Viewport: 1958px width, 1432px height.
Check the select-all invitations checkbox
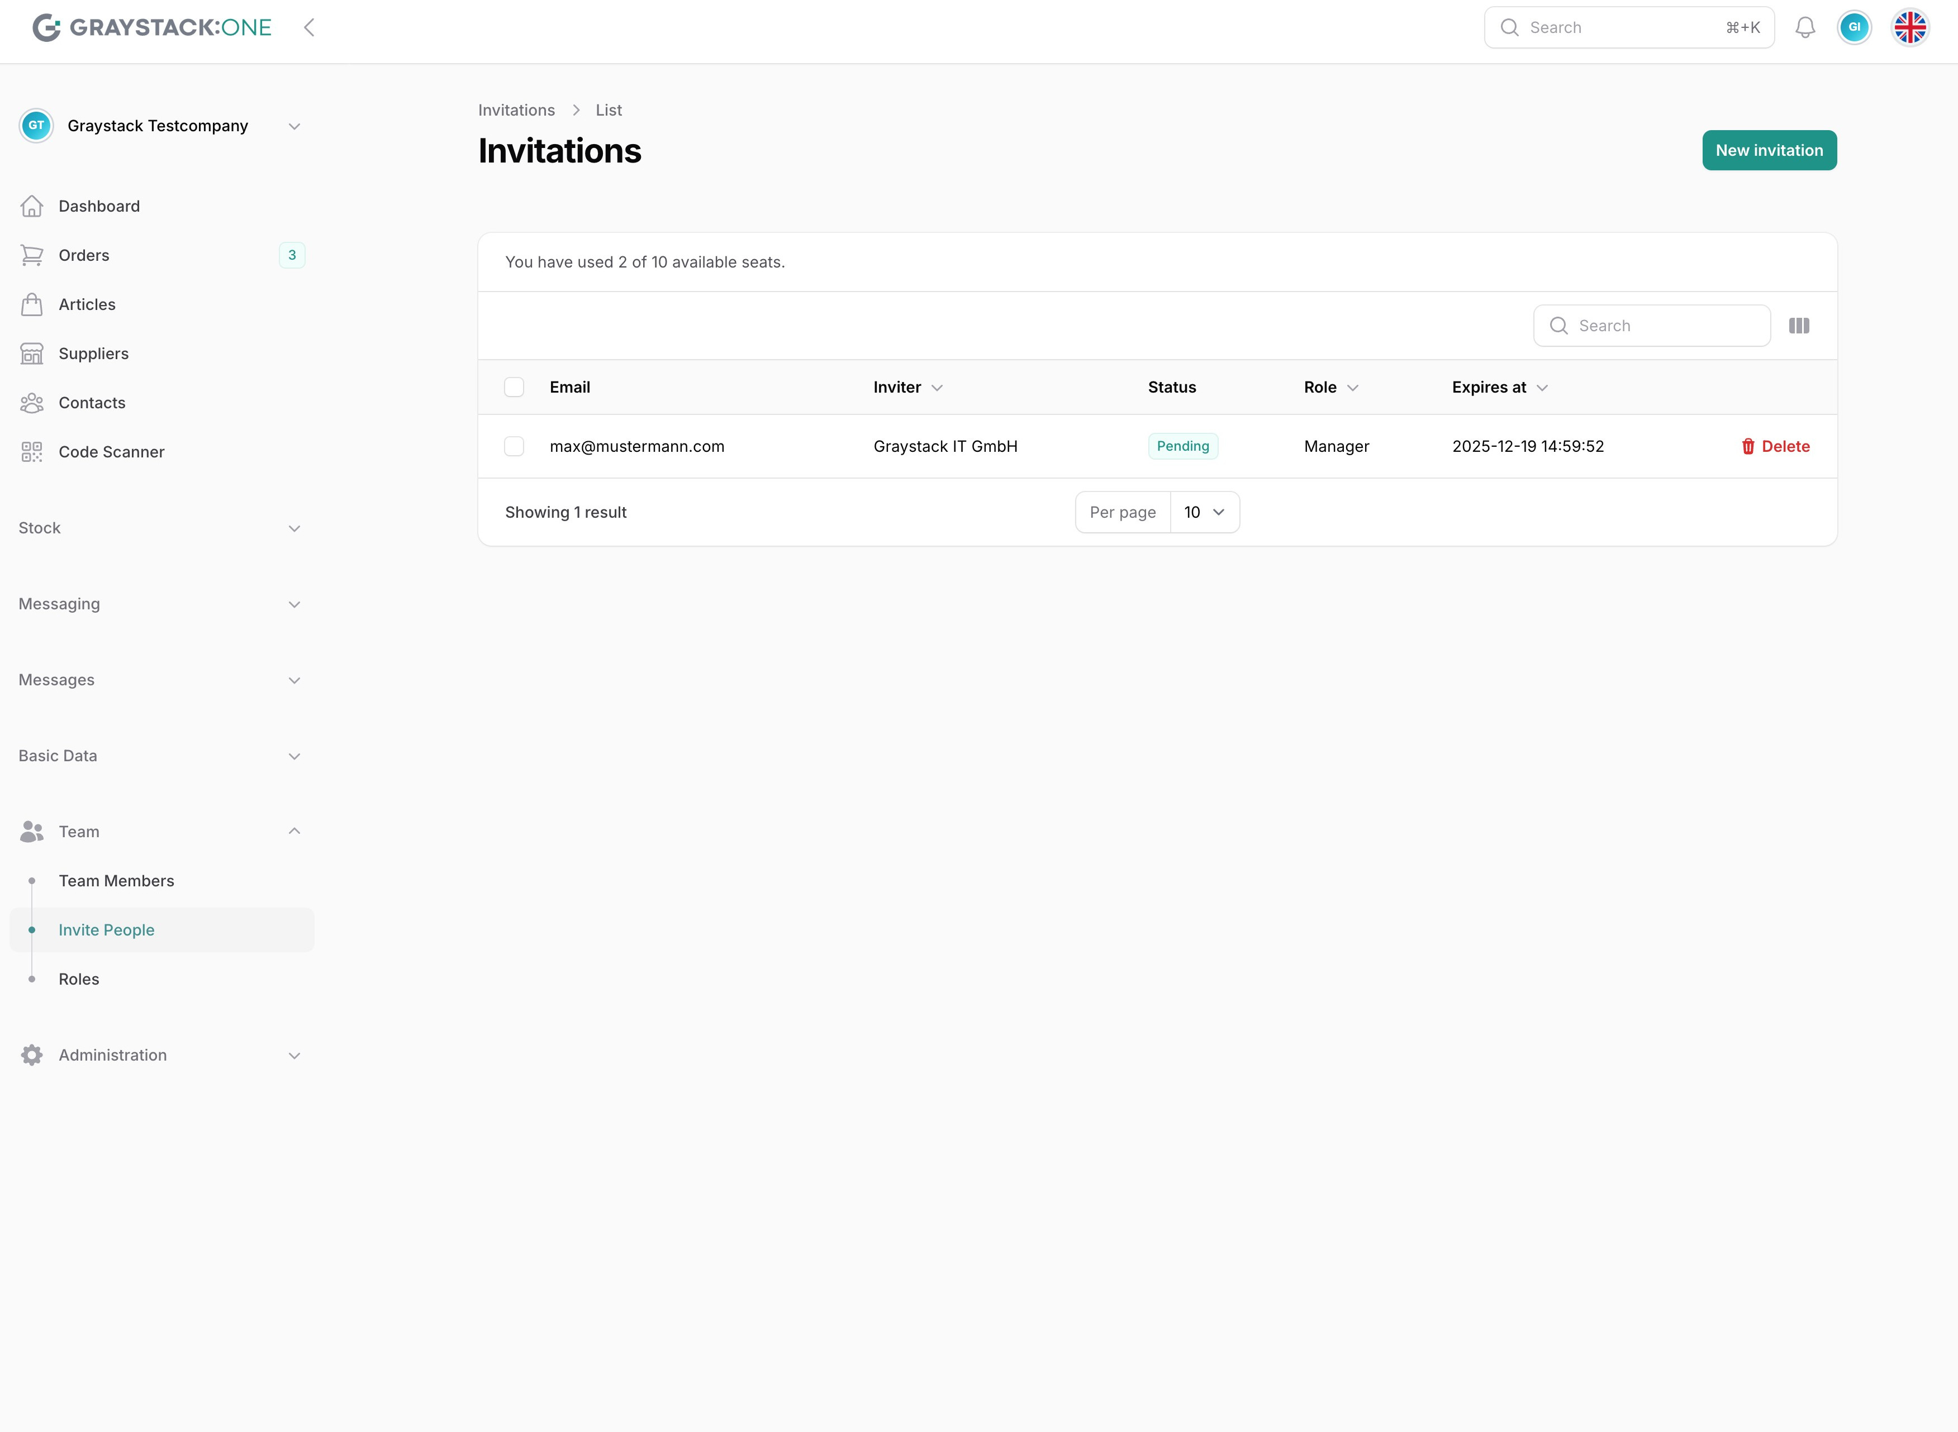[x=514, y=388]
